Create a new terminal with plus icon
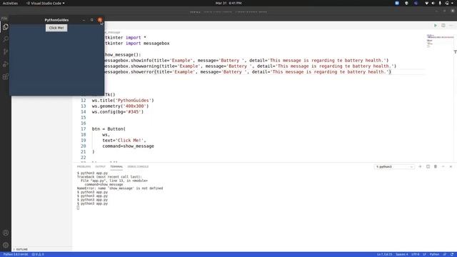This screenshot has width=457, height=257. (420, 166)
